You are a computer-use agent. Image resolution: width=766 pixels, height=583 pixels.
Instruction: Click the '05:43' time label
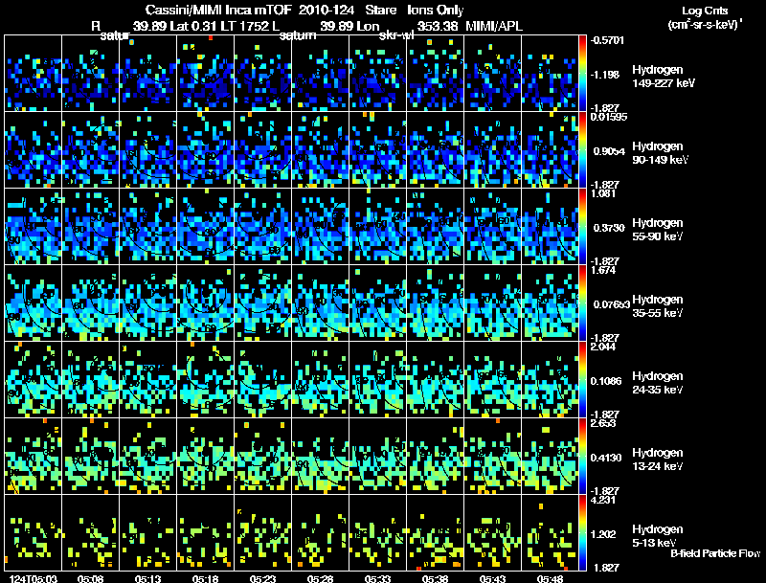point(492,578)
